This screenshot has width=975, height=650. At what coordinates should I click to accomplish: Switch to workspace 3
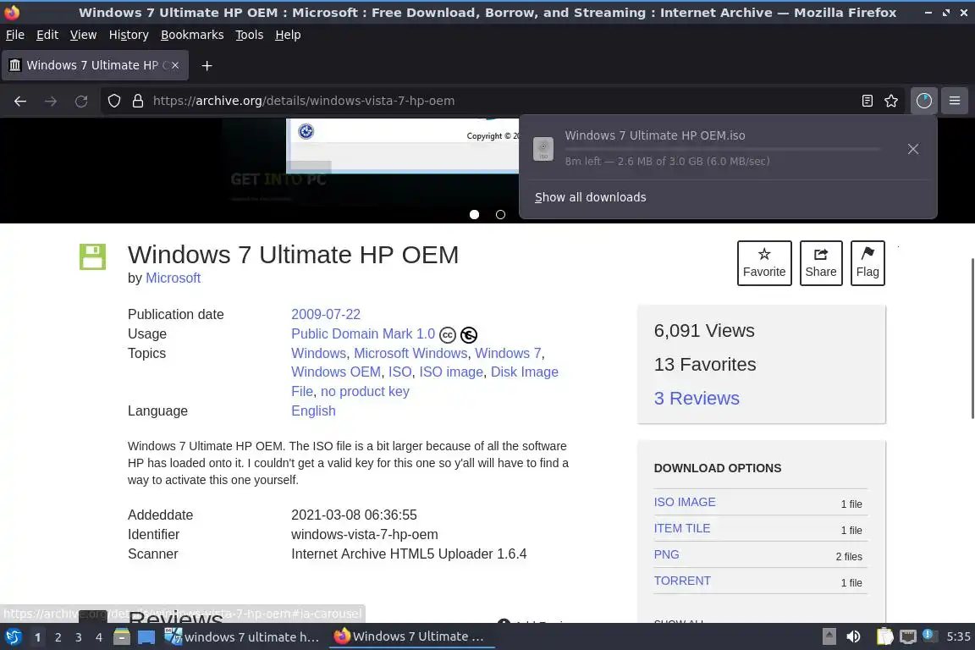pos(79,637)
